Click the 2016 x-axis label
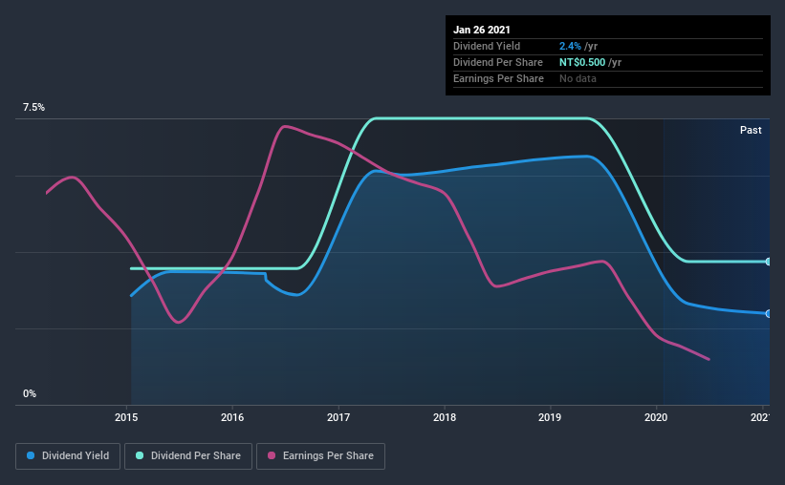 coord(232,417)
